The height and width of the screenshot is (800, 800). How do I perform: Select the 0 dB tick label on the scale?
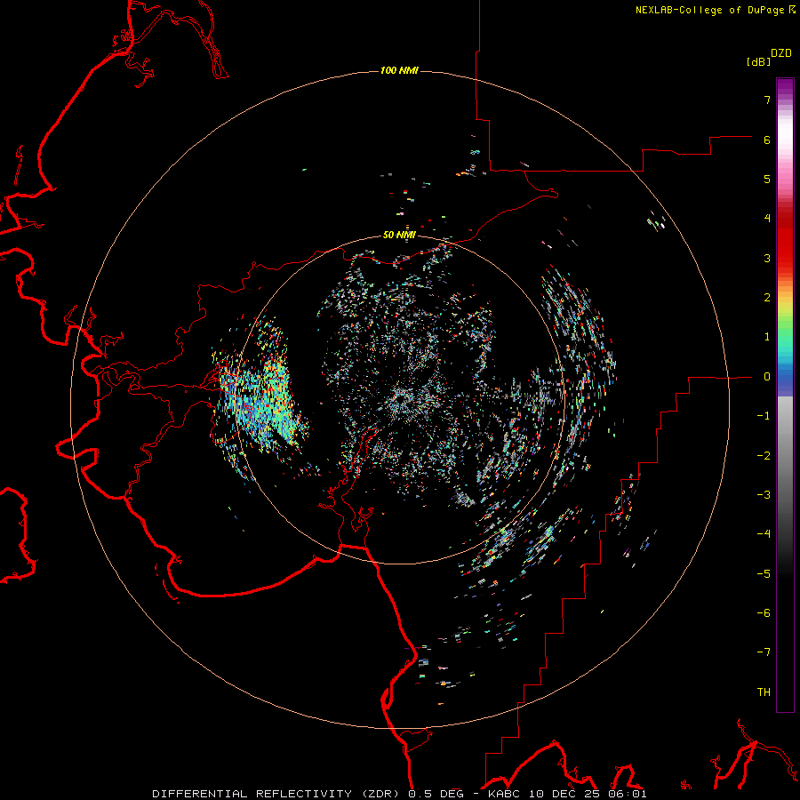pyautogui.click(x=767, y=377)
